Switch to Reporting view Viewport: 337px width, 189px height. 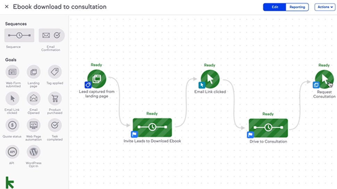coord(297,7)
